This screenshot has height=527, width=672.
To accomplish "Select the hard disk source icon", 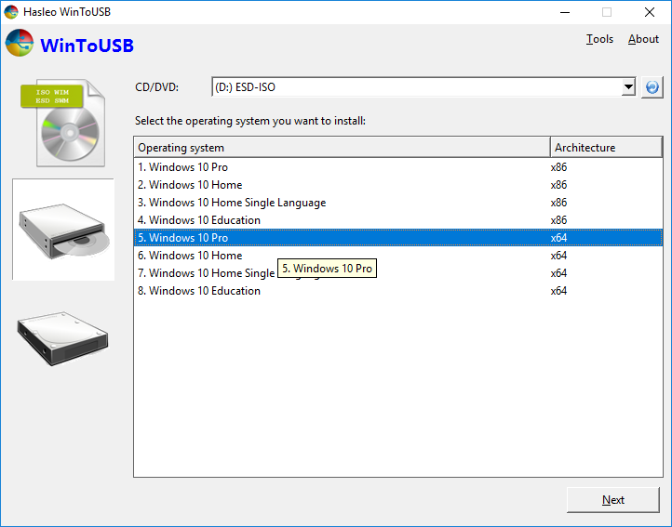I will pos(63,338).
